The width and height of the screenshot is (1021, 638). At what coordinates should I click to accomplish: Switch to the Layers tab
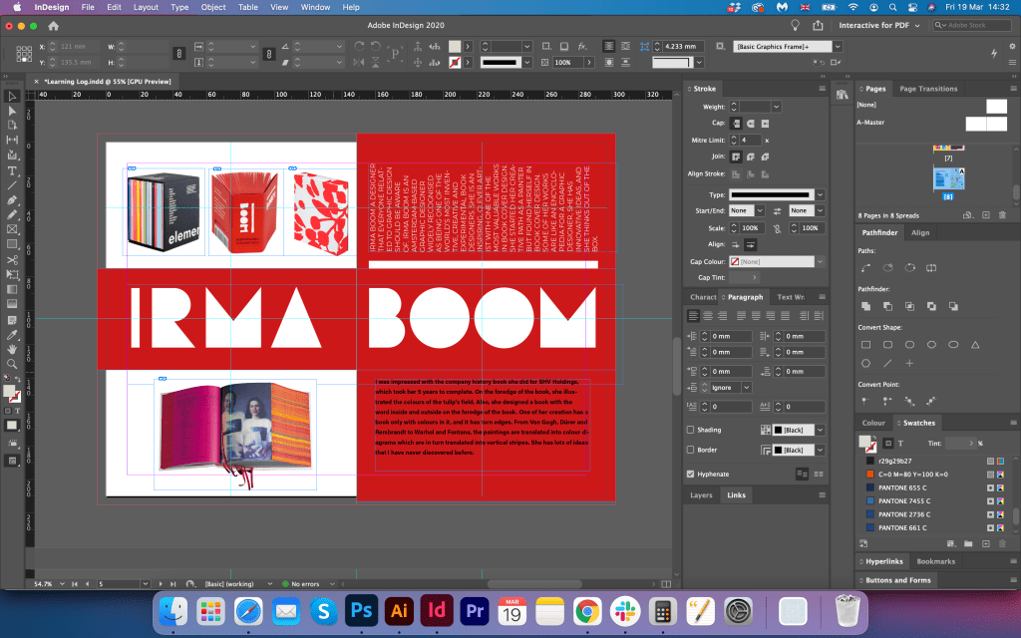click(x=701, y=494)
